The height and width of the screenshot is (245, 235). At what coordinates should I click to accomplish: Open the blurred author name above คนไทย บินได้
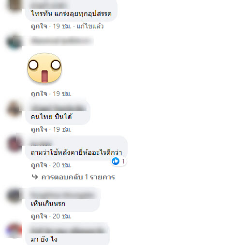[x=59, y=108]
